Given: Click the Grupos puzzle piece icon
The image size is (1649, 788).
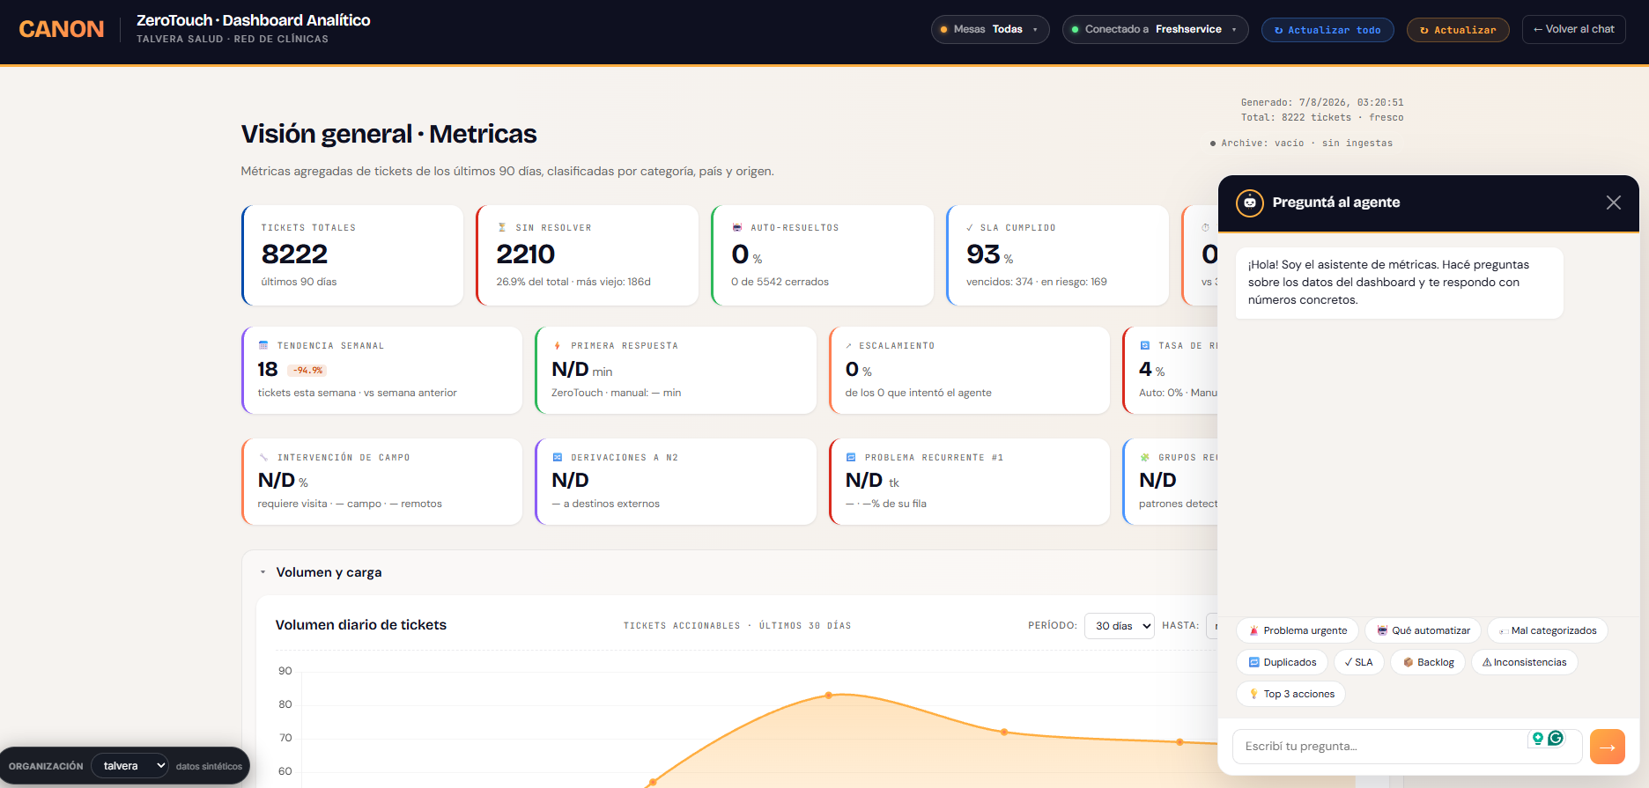Looking at the screenshot, I should tap(1145, 457).
